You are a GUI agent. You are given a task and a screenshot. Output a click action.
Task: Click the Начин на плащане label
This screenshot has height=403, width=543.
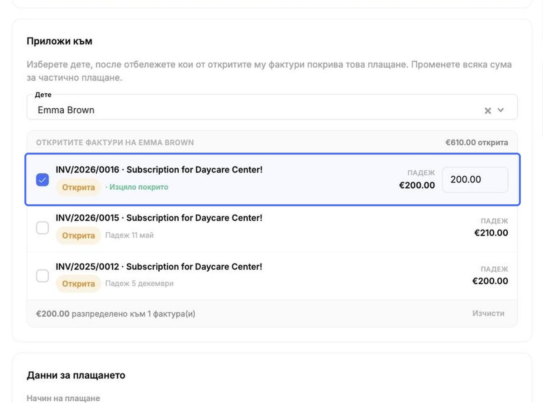[x=63, y=398]
